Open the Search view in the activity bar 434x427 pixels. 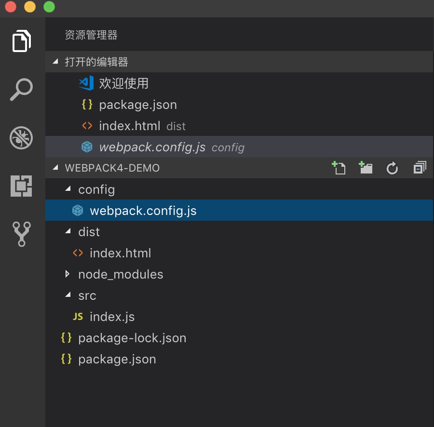tap(20, 89)
